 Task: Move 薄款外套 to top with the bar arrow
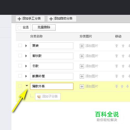pos(117,86)
